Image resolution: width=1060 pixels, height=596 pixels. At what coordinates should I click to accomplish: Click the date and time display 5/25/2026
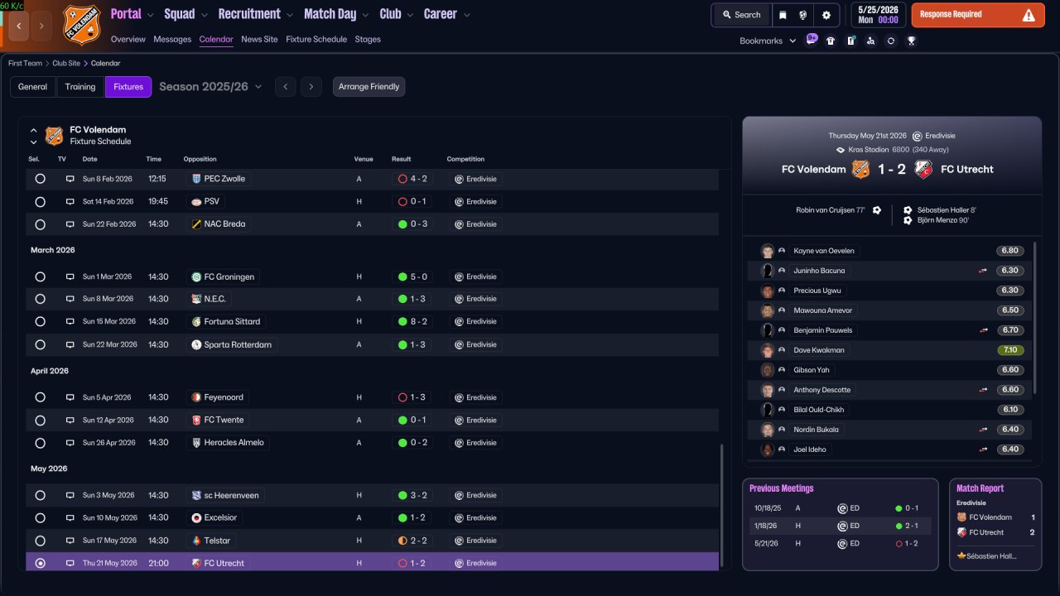click(877, 15)
